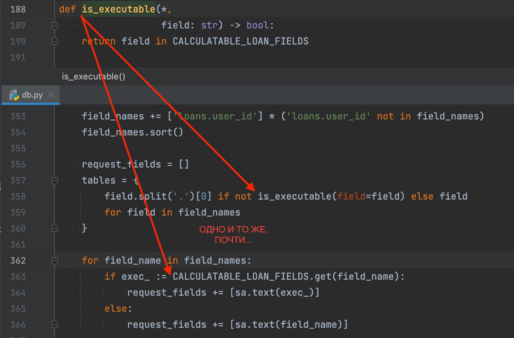Click the Python file icon on db.py tab
The image size is (514, 338).
pos(14,95)
